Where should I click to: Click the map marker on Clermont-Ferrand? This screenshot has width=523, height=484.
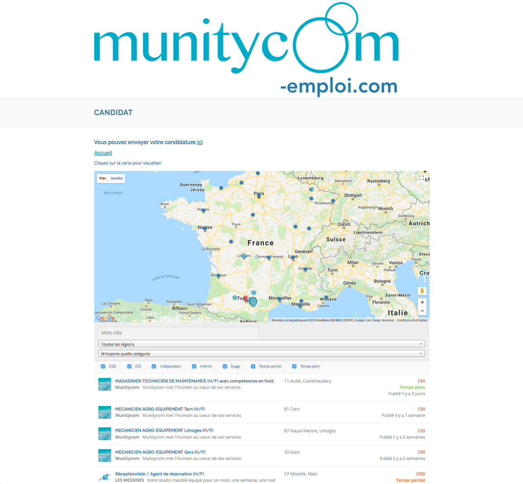[269, 257]
